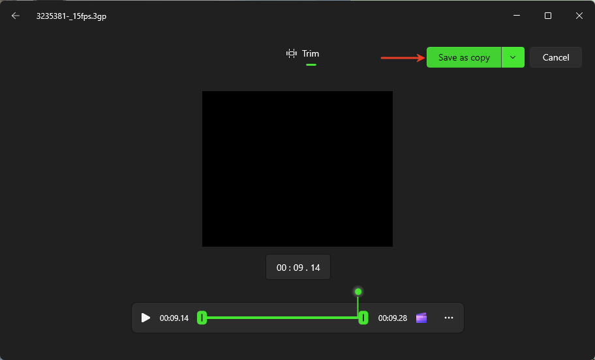
Task: Open the Clipchamp video editor icon
Action: point(421,318)
